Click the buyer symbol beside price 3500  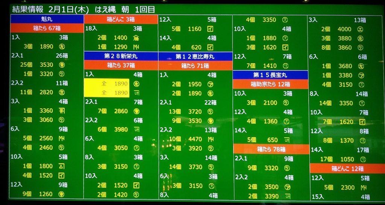[x=287, y=187]
